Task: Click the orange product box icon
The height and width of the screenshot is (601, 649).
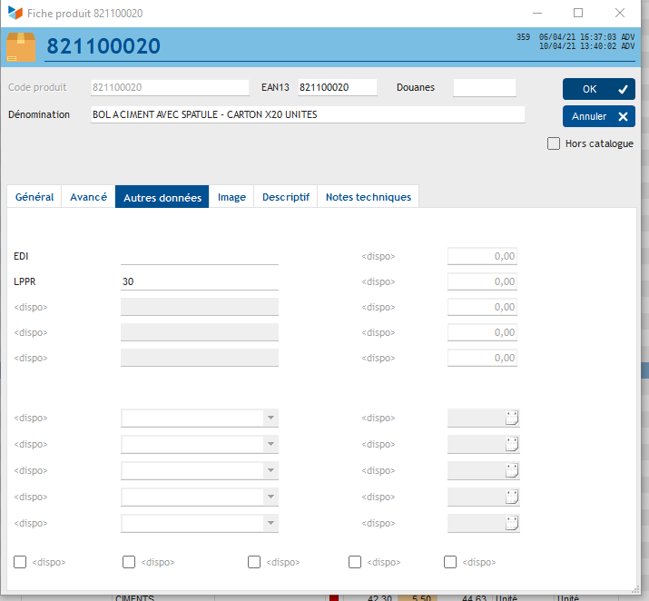Action: [22, 46]
